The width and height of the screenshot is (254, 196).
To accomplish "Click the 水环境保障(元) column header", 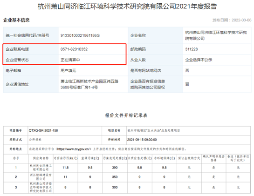I will [165, 158].
